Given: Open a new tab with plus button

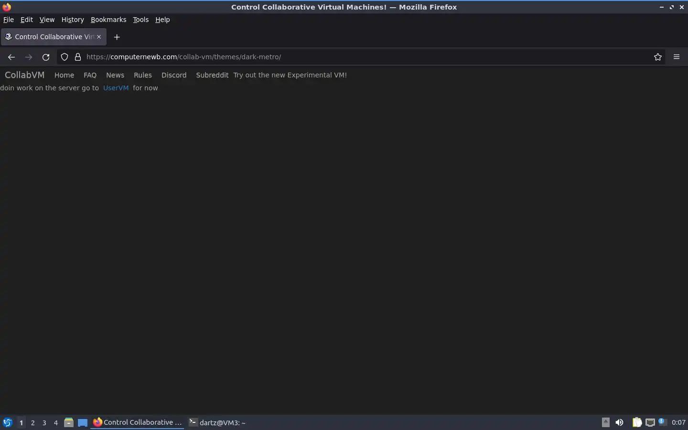Looking at the screenshot, I should click(117, 37).
